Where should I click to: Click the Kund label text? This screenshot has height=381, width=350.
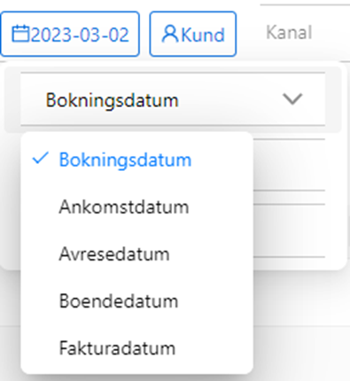coord(203,35)
